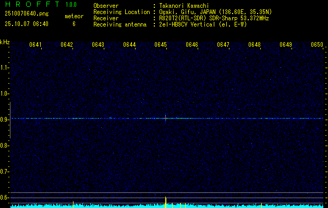Click the 0.9 frequency axis label
Screen dimensions: 328x208
pyautogui.click(x=4, y=120)
